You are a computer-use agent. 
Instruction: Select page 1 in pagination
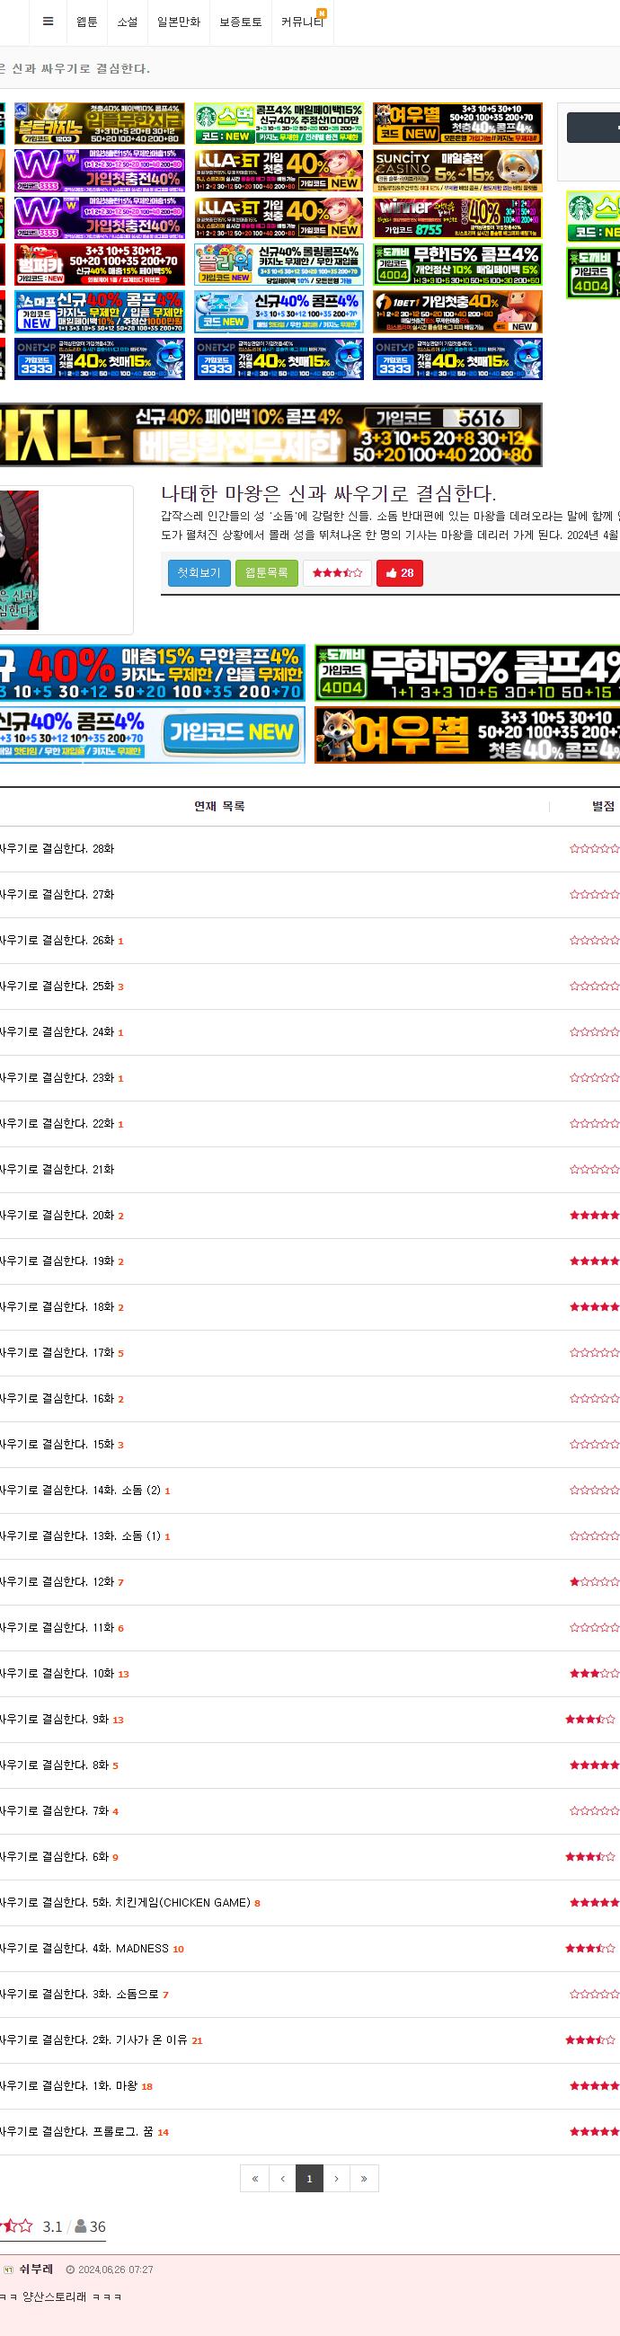(309, 2178)
